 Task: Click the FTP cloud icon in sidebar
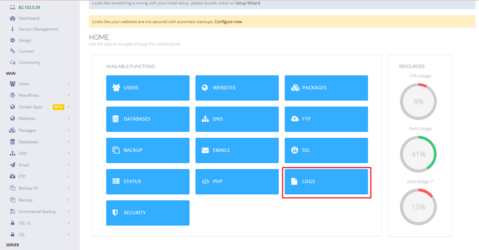pyautogui.click(x=13, y=176)
